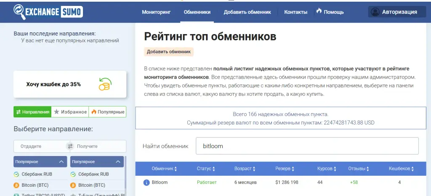Select the Популярные tab

[107, 112]
